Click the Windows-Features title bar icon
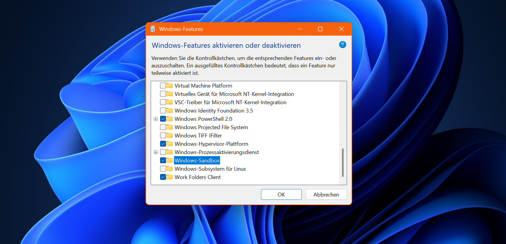The width and height of the screenshot is (506, 244). (153, 29)
